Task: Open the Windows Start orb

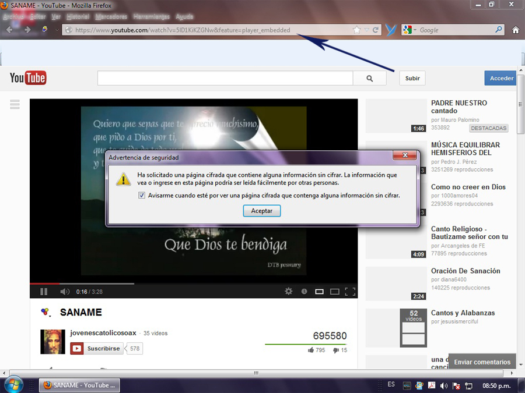Action: [13, 385]
